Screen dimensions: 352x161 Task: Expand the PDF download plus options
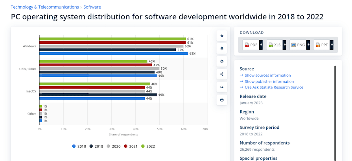coord(261,45)
